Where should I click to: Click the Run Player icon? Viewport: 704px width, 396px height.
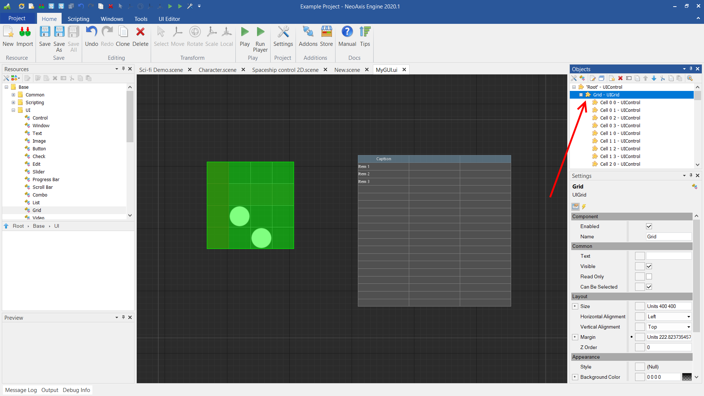click(260, 32)
